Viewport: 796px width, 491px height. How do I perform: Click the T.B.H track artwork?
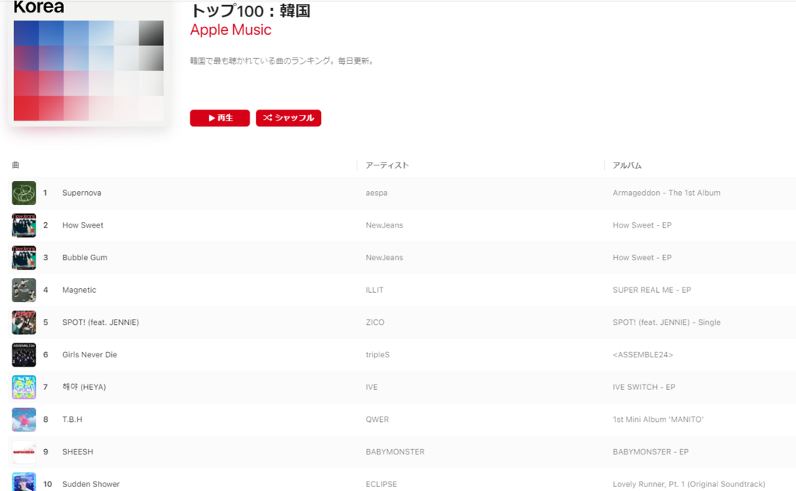point(24,420)
